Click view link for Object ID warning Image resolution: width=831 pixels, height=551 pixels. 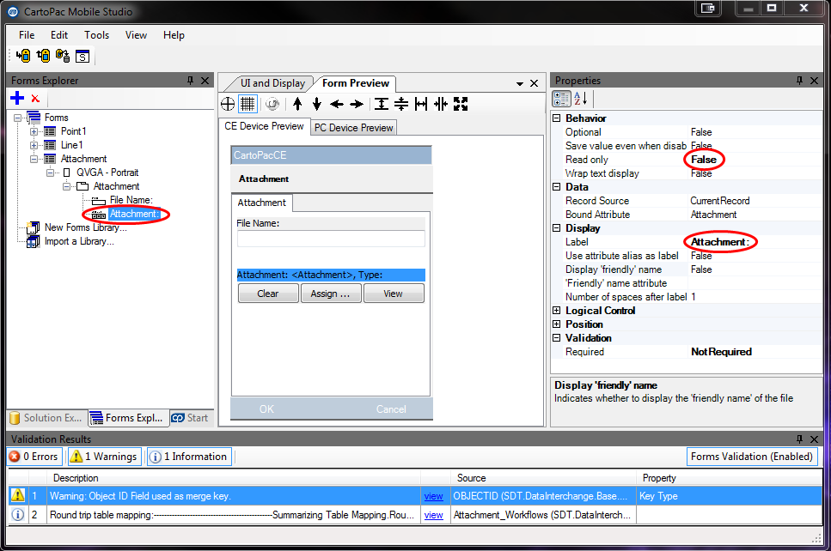tap(433, 496)
